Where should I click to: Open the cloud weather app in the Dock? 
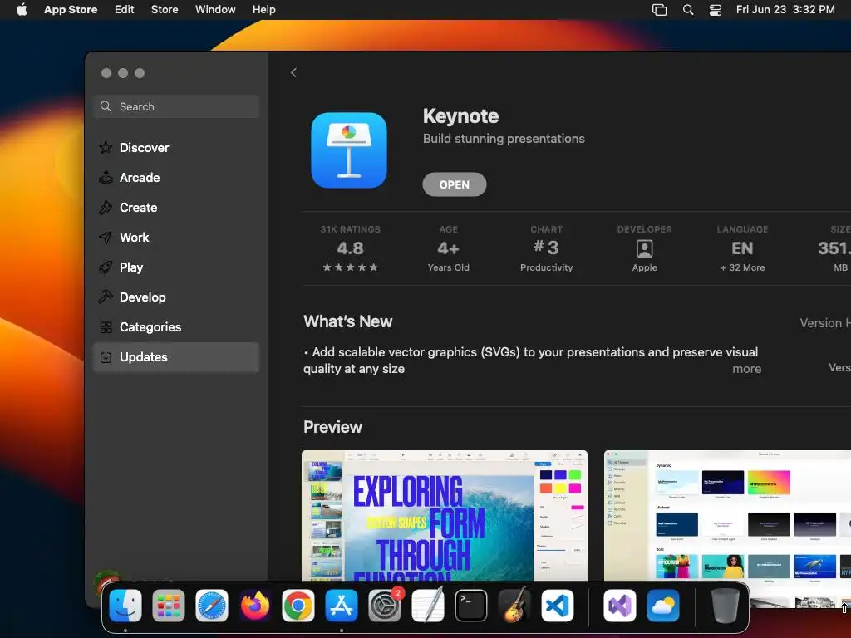click(x=662, y=606)
